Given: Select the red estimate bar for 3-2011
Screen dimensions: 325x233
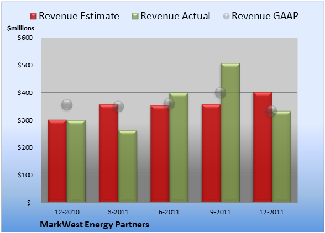Looking at the screenshot, I should 108,153.
